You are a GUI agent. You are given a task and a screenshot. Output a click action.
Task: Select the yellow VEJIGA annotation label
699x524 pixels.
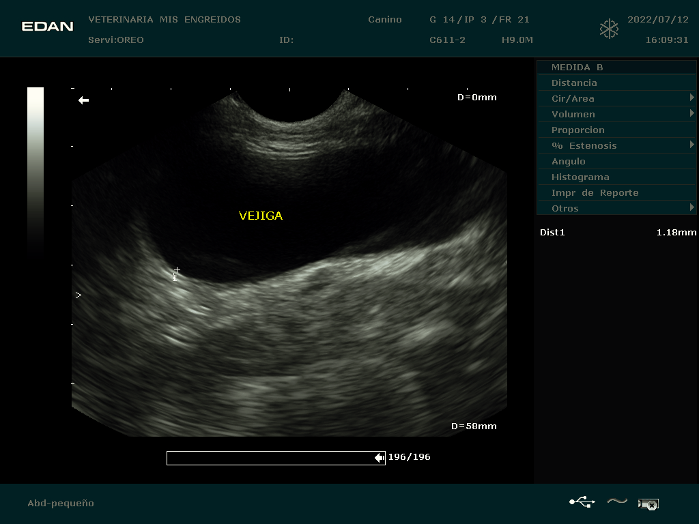(x=261, y=216)
